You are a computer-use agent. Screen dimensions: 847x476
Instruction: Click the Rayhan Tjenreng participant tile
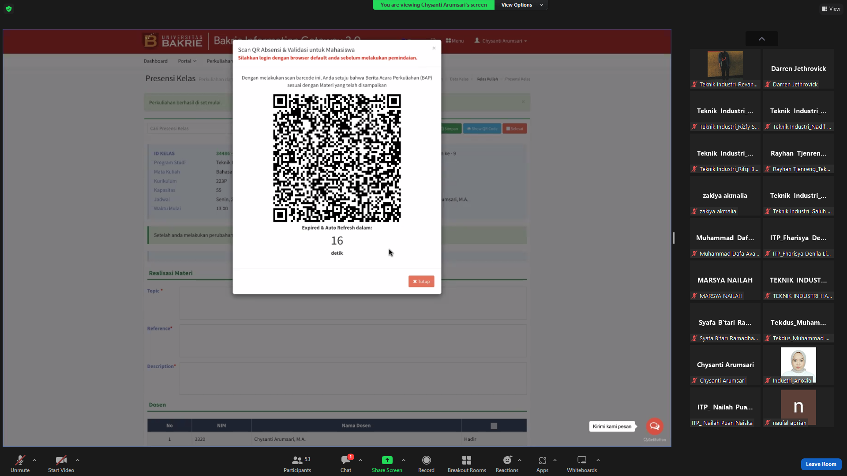pyautogui.click(x=798, y=153)
